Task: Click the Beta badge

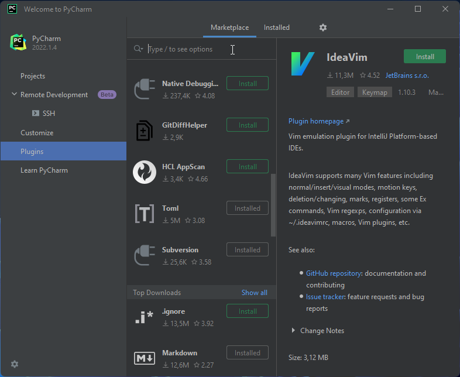Action: click(107, 94)
